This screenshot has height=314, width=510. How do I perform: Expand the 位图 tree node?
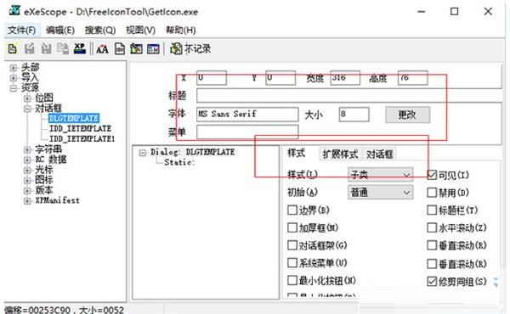click(27, 98)
